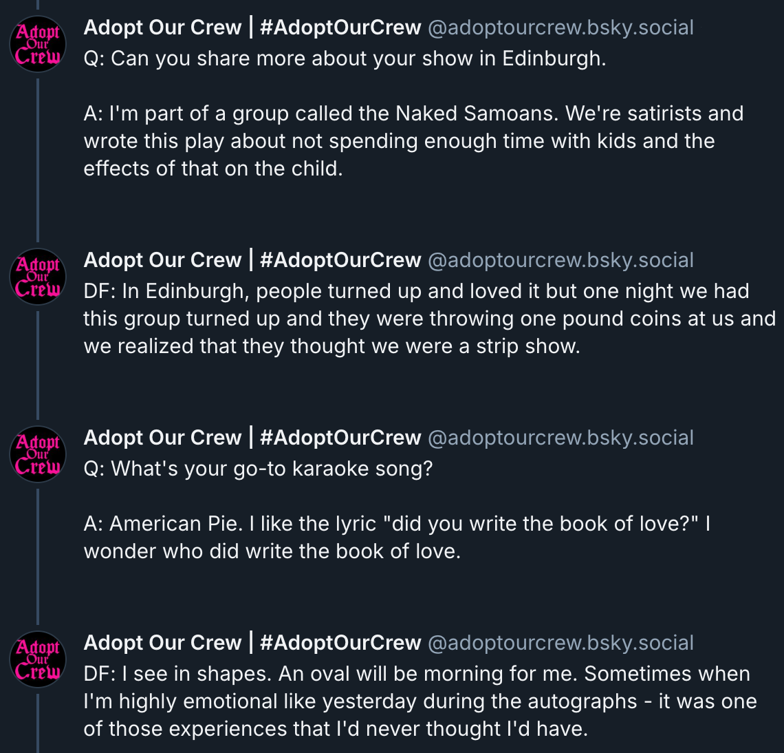
Task: Open the handle on the pound coins post
Action: coord(560,260)
